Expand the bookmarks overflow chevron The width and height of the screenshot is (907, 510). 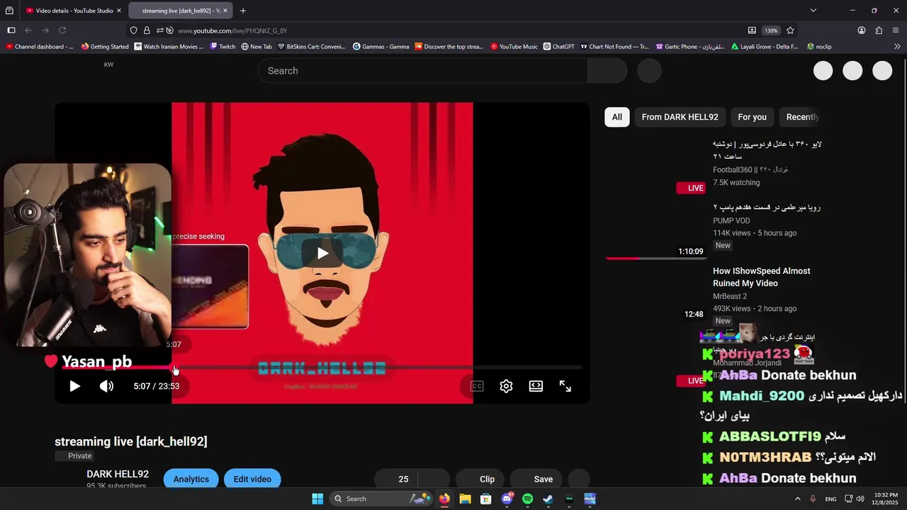coord(897,47)
